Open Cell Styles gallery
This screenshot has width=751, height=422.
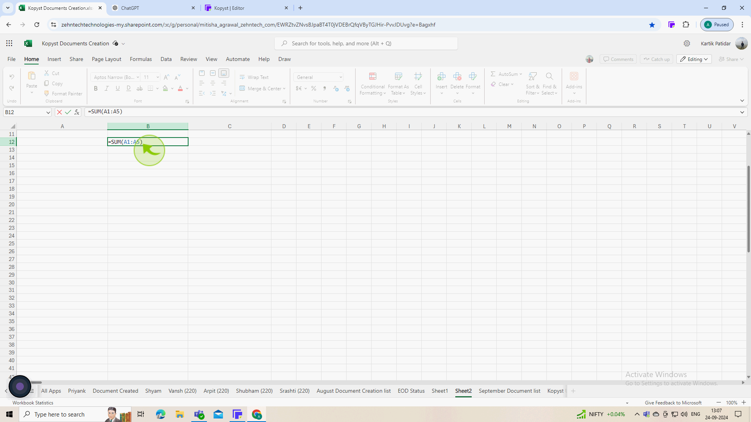(x=418, y=84)
